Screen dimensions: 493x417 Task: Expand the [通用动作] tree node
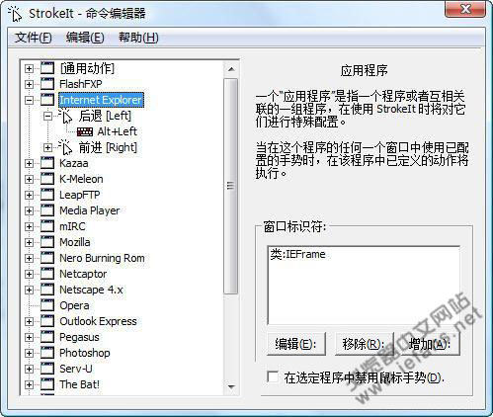tap(29, 68)
